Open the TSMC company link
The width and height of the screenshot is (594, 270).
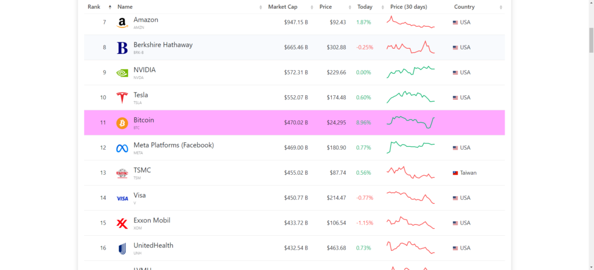tap(142, 170)
